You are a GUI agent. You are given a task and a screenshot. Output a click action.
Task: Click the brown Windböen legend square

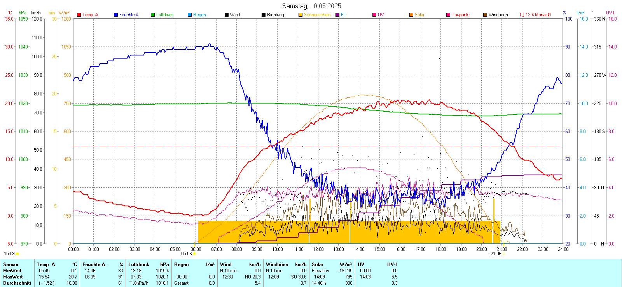[485, 15]
